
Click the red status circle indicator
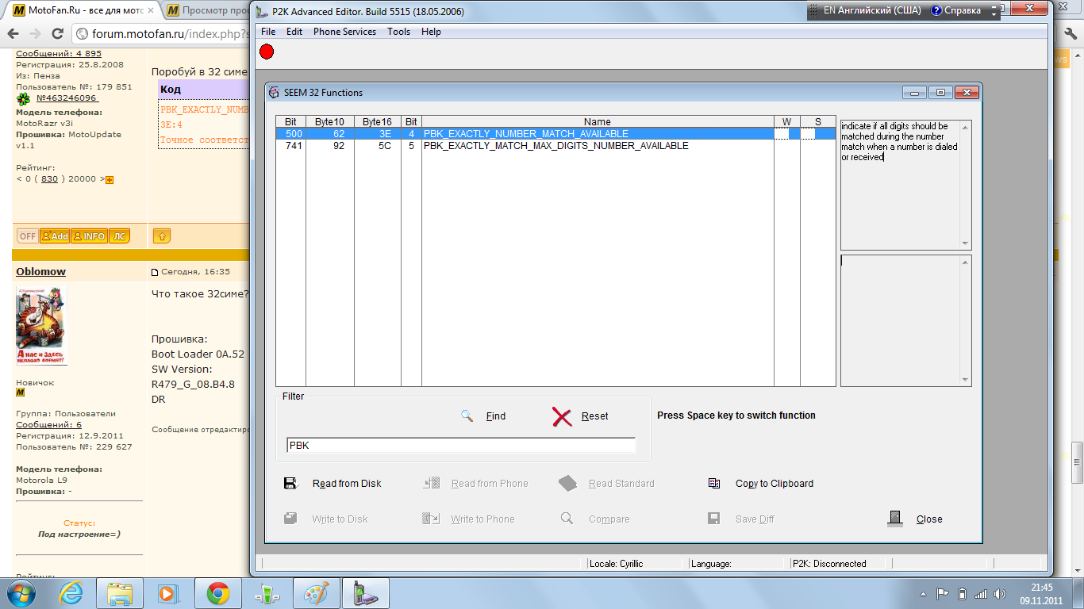267,52
